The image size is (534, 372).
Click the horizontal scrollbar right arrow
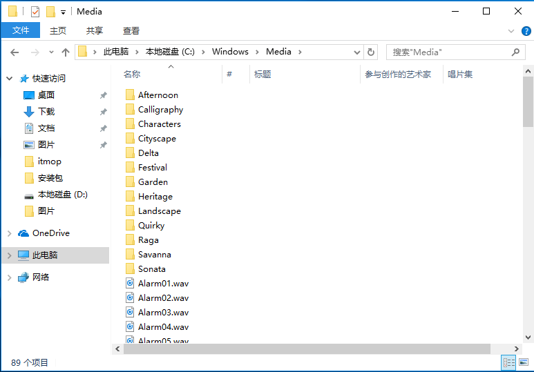click(516, 349)
